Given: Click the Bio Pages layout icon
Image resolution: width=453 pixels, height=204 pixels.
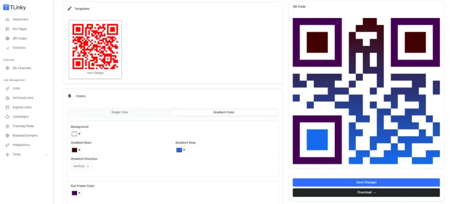Looking at the screenshot, I should tap(8, 29).
